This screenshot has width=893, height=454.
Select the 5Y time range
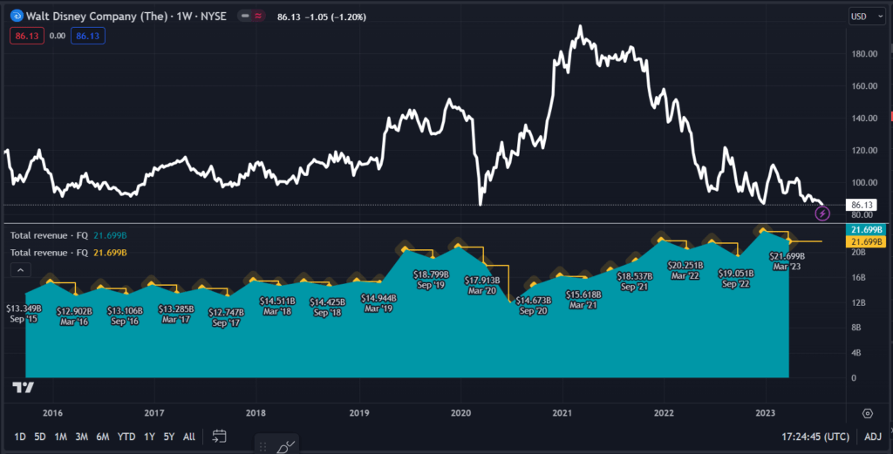(169, 437)
